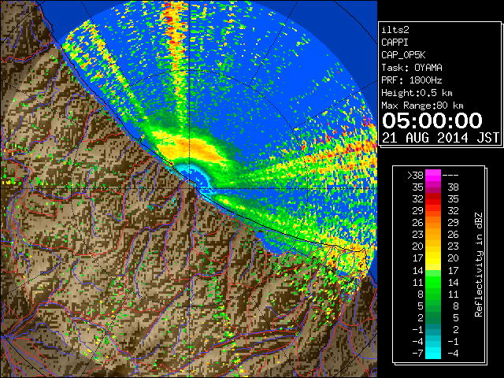504x378 pixels.
Task: Click the '05:00:00' timestamp
Action: pyautogui.click(x=432, y=120)
